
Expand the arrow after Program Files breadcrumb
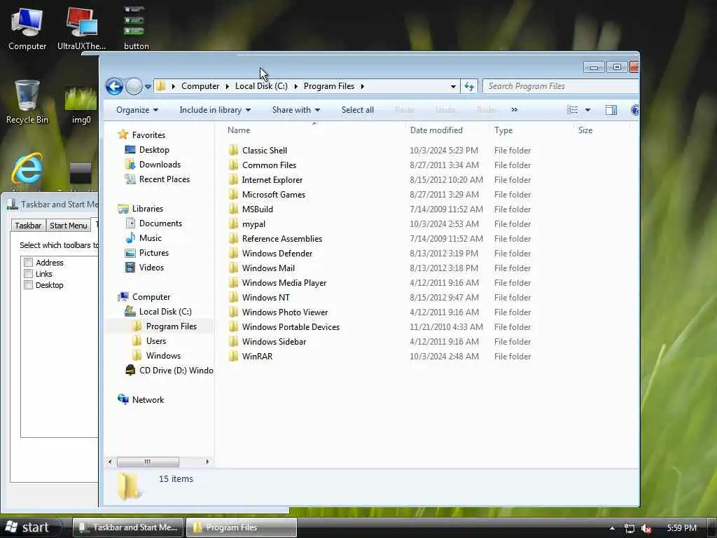362,86
